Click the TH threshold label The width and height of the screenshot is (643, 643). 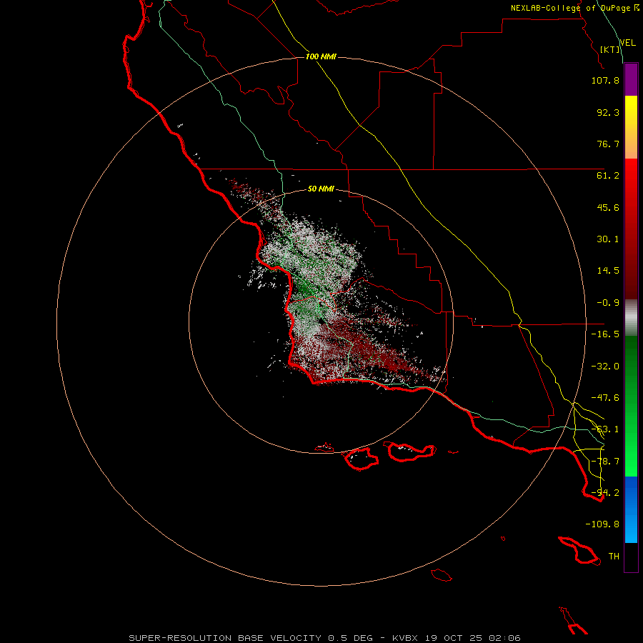click(614, 557)
